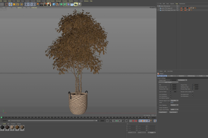The image size is (208, 138).
Task: Open the Objects menu in object manager
Action: (172, 4)
